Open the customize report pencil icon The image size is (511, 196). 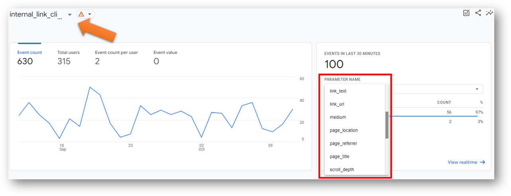pyautogui.click(x=466, y=13)
